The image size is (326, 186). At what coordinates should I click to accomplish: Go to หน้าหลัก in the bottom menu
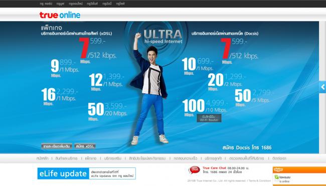pos(43,158)
